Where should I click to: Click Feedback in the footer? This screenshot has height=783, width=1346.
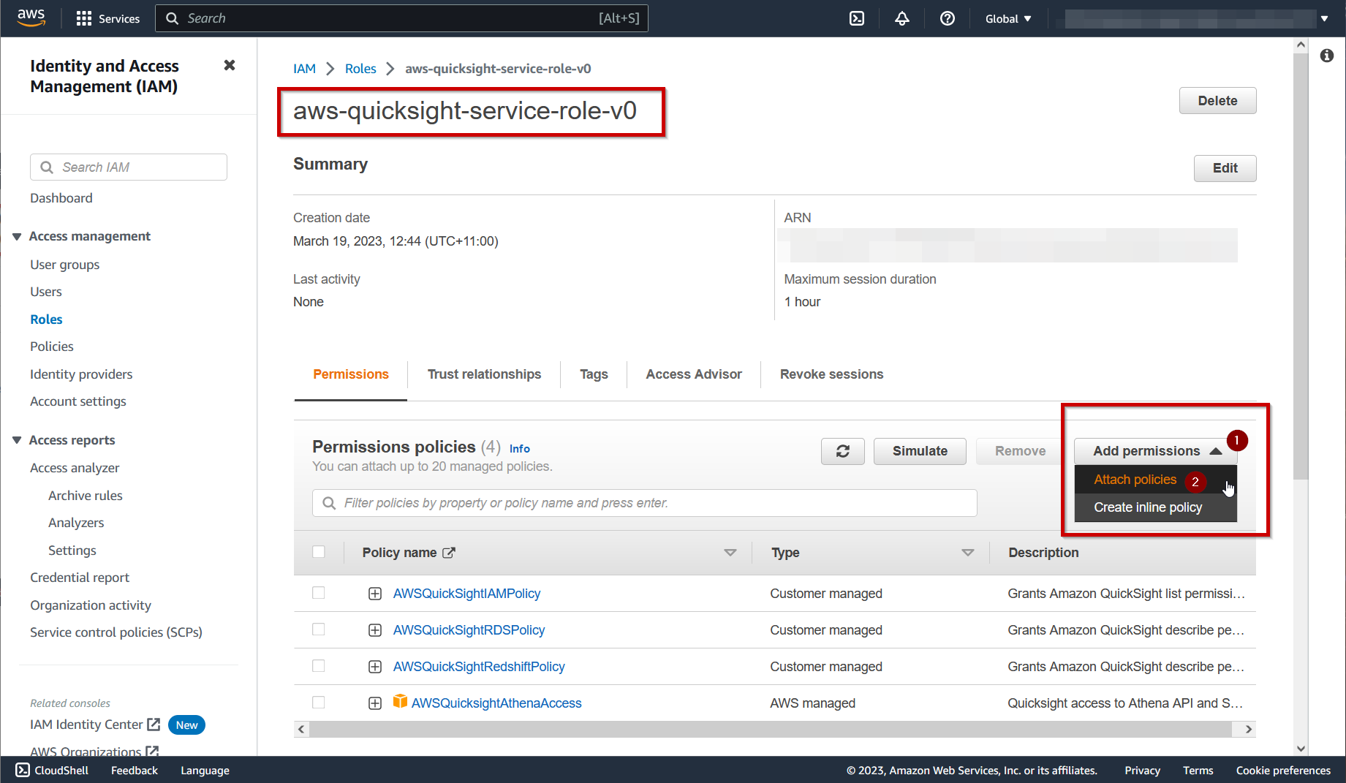(x=135, y=771)
